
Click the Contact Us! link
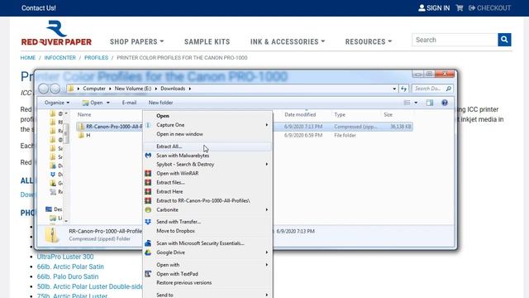(39, 7)
